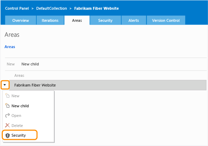Click Fabrikam Fiber Website breadcrumb
Screen dimensions: 208x146
pos(96,8)
